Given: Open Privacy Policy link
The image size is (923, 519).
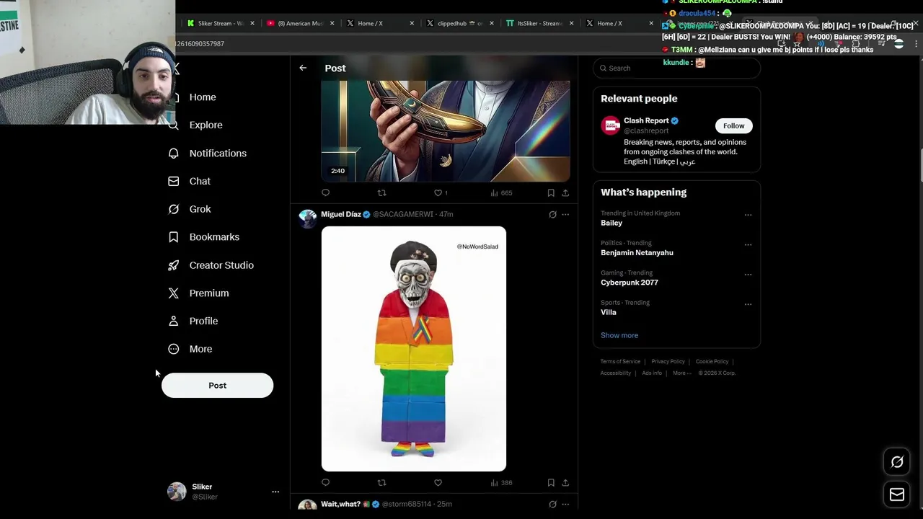Looking at the screenshot, I should (x=668, y=361).
